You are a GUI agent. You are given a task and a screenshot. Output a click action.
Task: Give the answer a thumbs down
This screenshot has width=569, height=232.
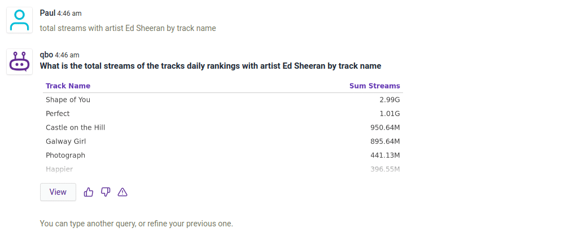[106, 192]
